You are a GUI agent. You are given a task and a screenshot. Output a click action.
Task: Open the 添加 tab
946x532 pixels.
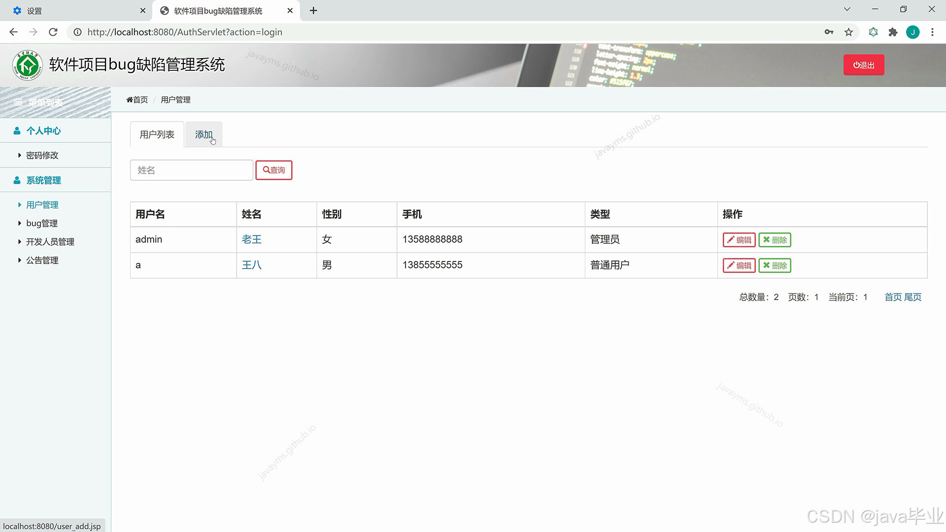coord(203,134)
